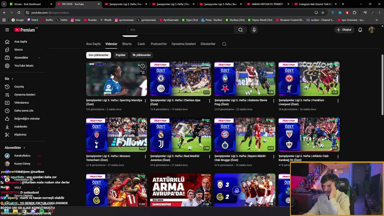Open more options for Monaco-Tottenham video
This screenshot has width=384, height=216.
(145, 157)
